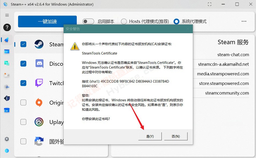Click the Steam++ app logo in title bar
The image size is (256, 158).
[x=5, y=4]
